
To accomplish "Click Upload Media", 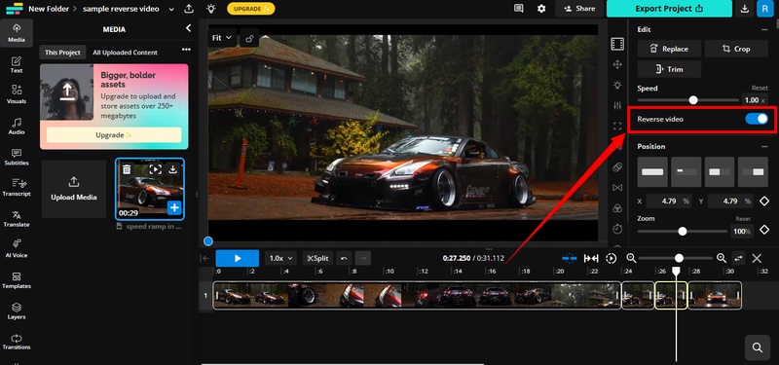I will 74,189.
